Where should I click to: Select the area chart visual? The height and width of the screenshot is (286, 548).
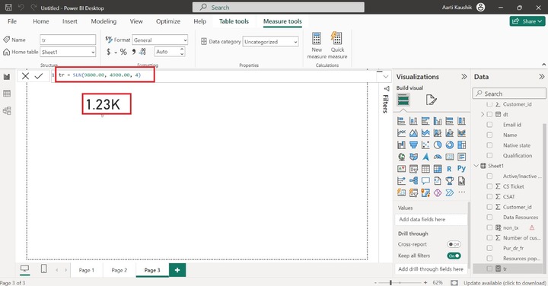(413, 133)
